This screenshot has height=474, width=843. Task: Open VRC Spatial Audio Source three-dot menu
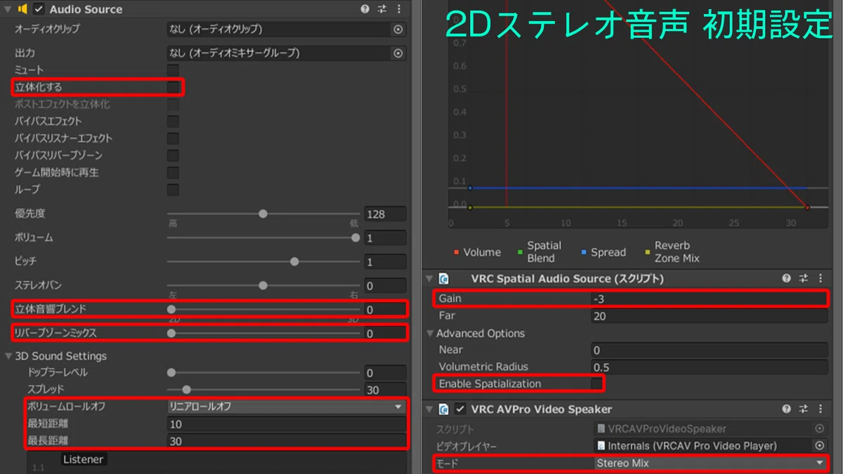coord(821,279)
